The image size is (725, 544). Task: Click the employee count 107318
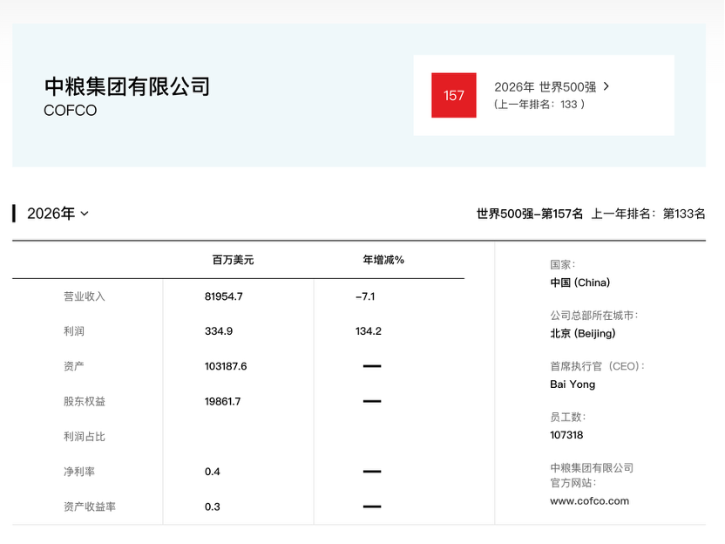[x=566, y=435]
